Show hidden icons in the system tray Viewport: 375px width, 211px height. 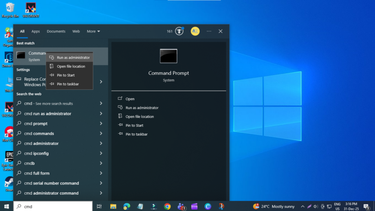coord(302,206)
